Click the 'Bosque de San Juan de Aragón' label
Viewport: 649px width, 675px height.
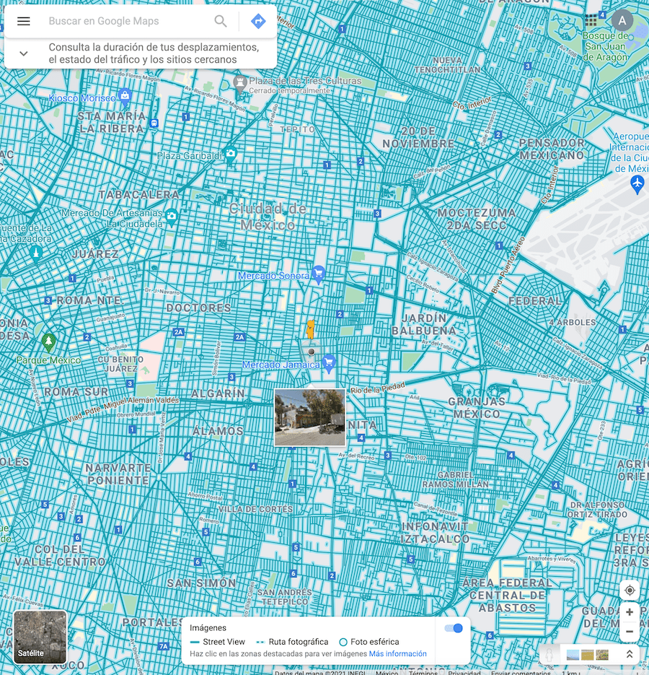point(605,46)
